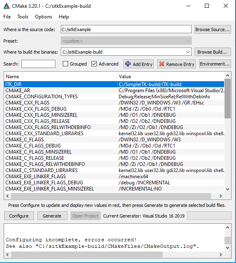This screenshot has height=263, width=236.
Task: Click the variable list horizontal scrollbar
Action: pyautogui.click(x=111, y=196)
